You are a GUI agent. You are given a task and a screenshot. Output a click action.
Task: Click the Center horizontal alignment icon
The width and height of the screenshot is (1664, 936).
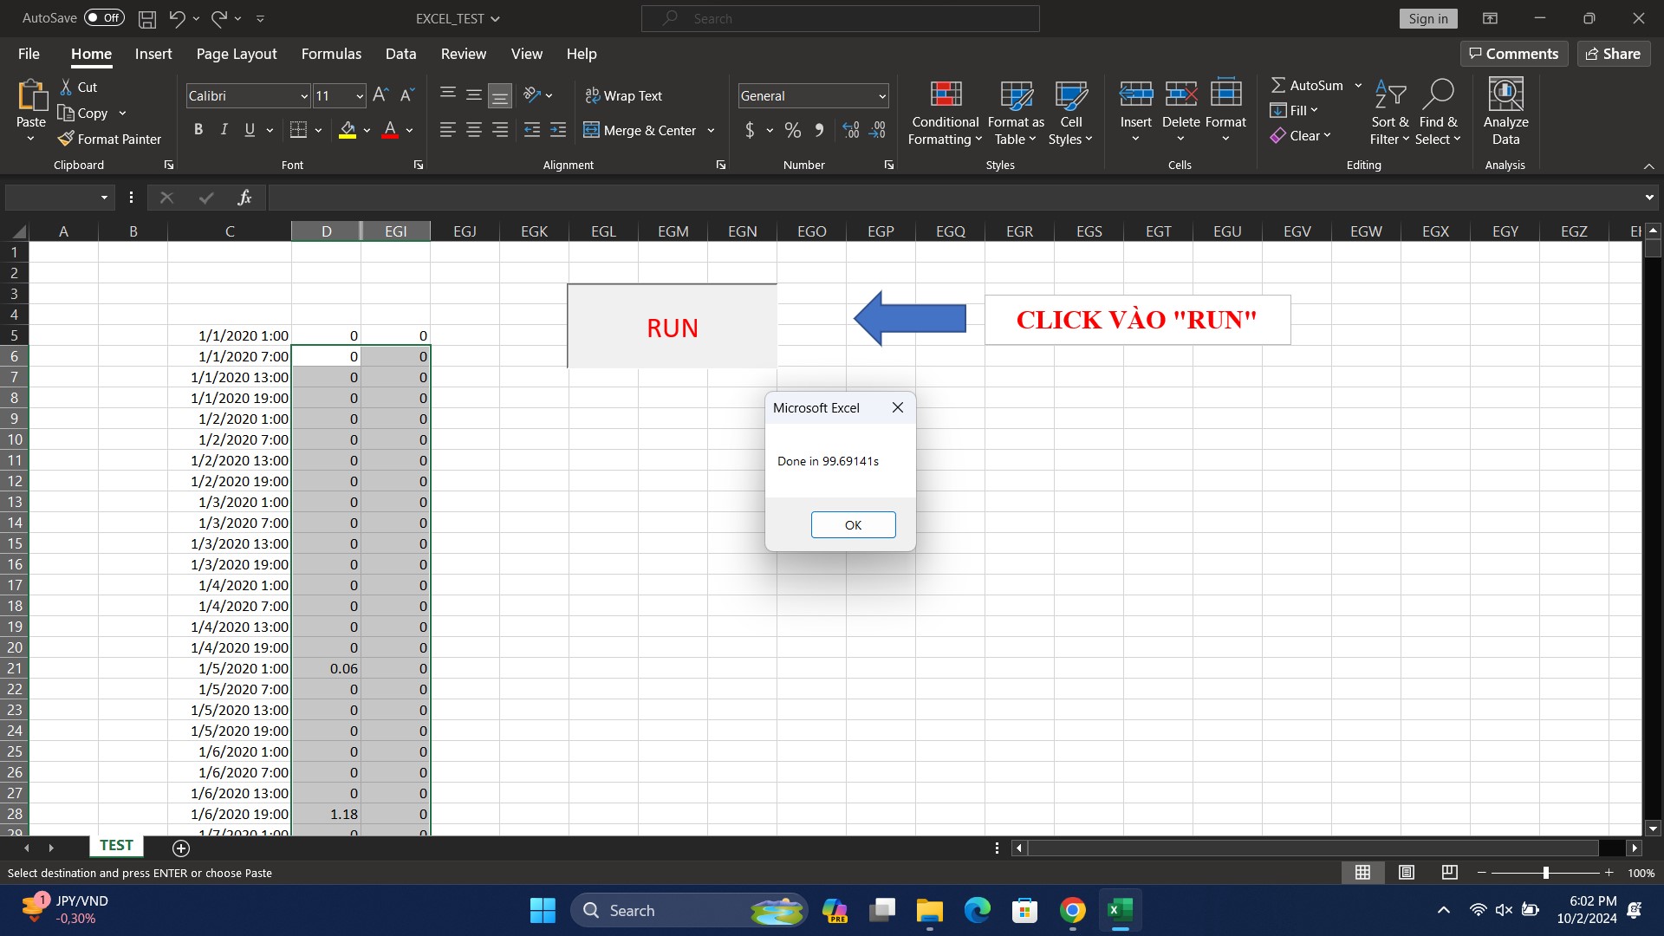pos(474,130)
